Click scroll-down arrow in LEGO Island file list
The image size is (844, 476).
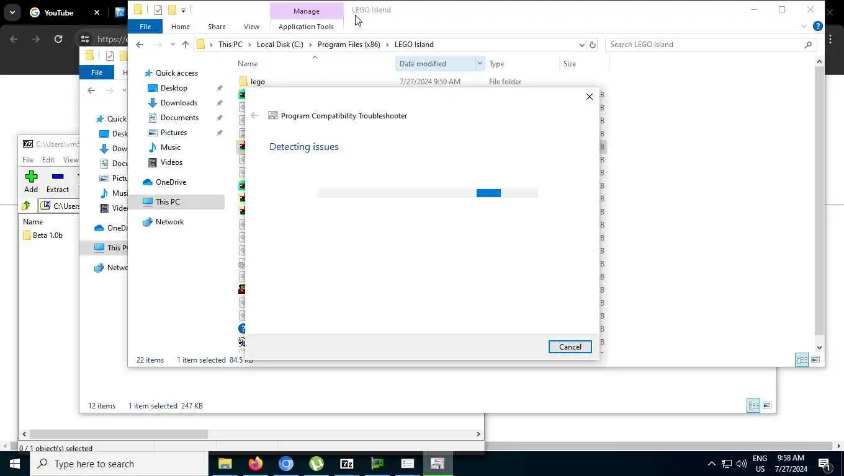819,348
